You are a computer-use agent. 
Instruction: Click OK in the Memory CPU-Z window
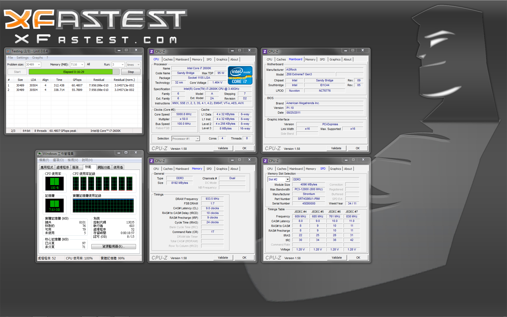[245, 258]
